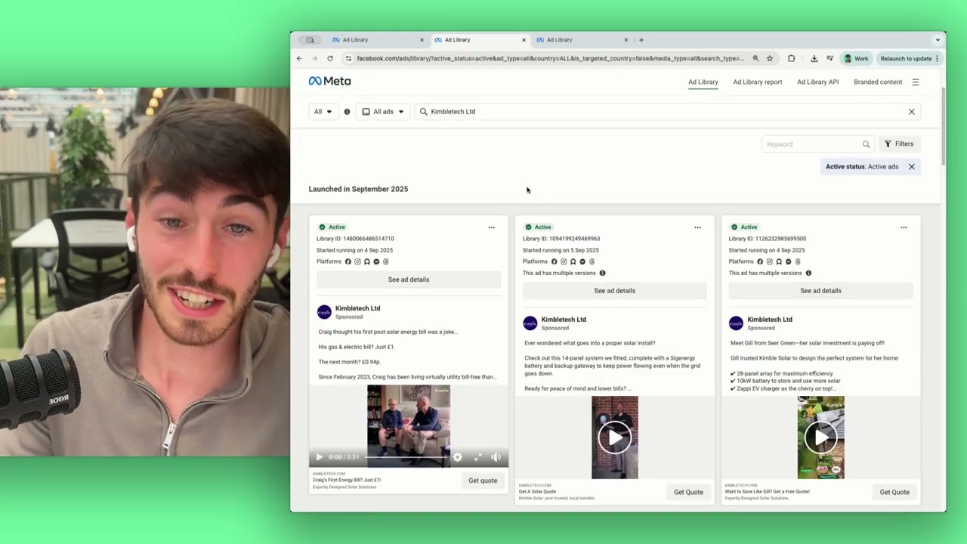Seek along Craig's video progress bar
967x544 pixels.
click(x=408, y=457)
